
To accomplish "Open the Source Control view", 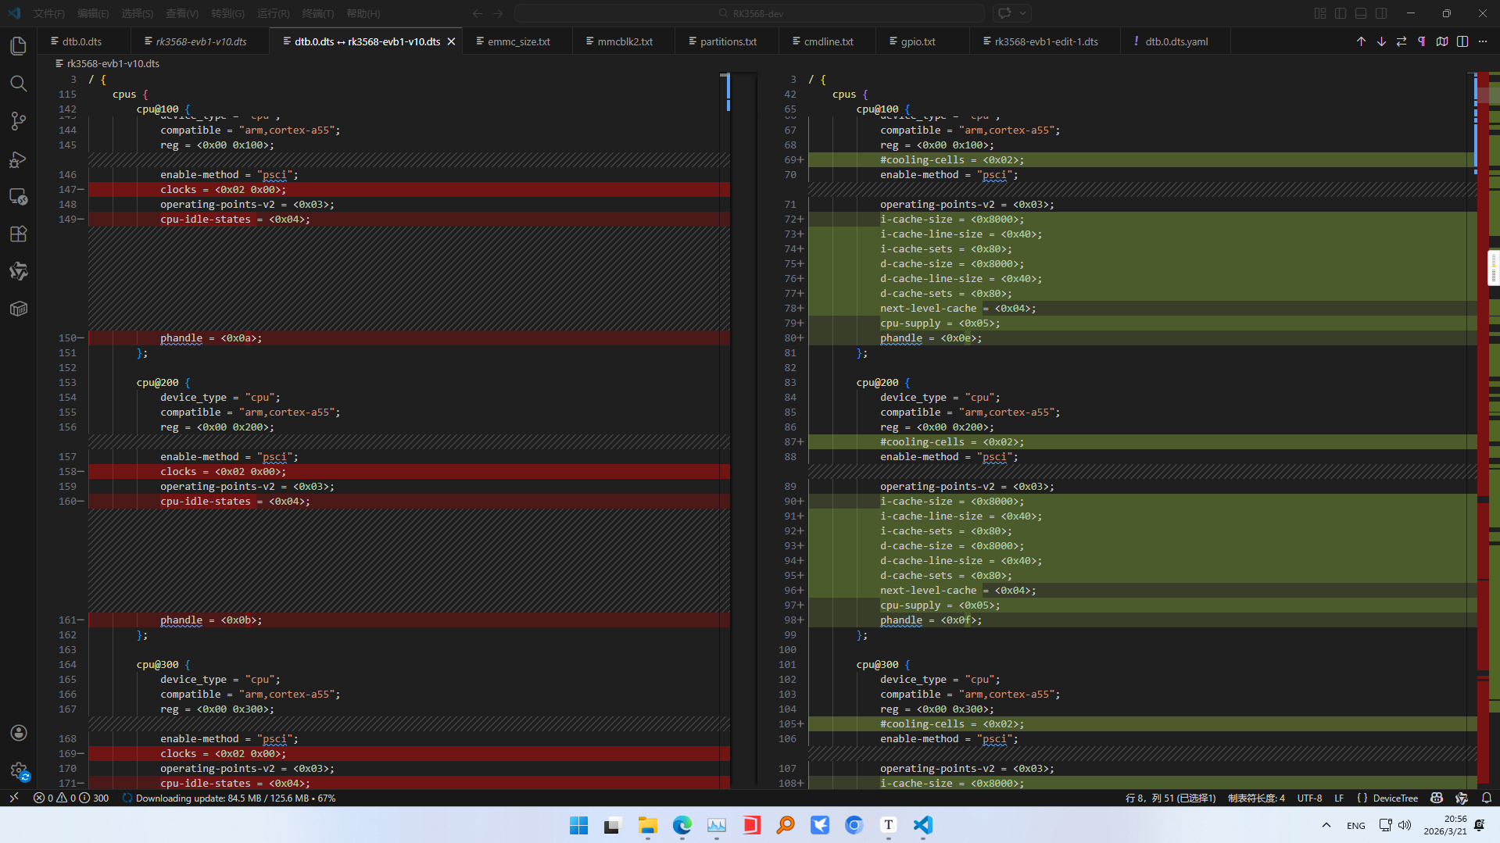I will 18,121.
